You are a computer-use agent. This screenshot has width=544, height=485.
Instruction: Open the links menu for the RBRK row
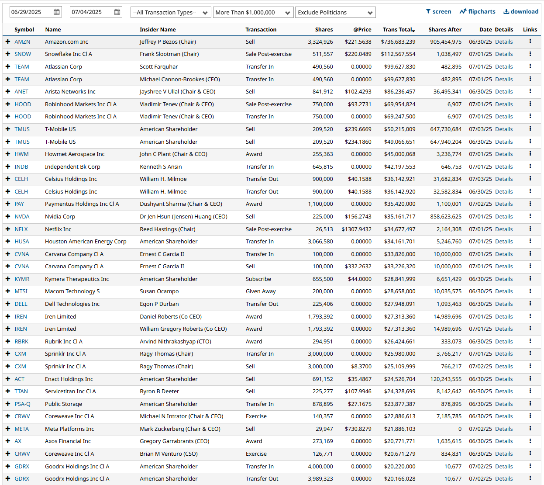pos(530,342)
